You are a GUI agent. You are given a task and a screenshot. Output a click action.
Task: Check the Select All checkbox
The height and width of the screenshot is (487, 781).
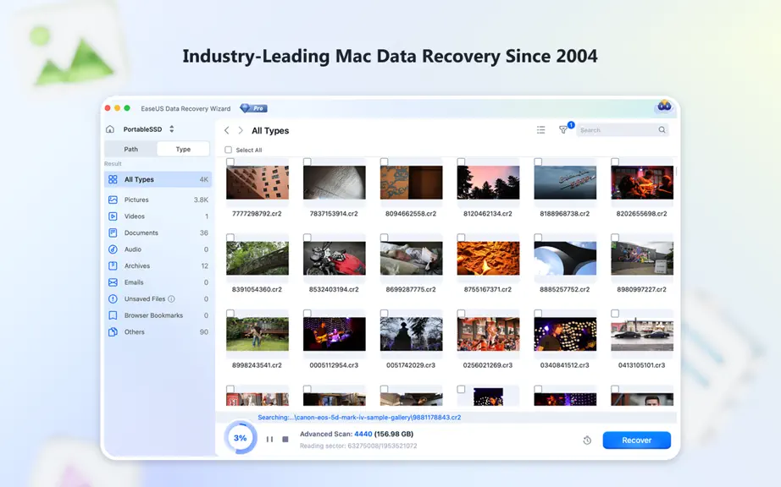point(228,150)
